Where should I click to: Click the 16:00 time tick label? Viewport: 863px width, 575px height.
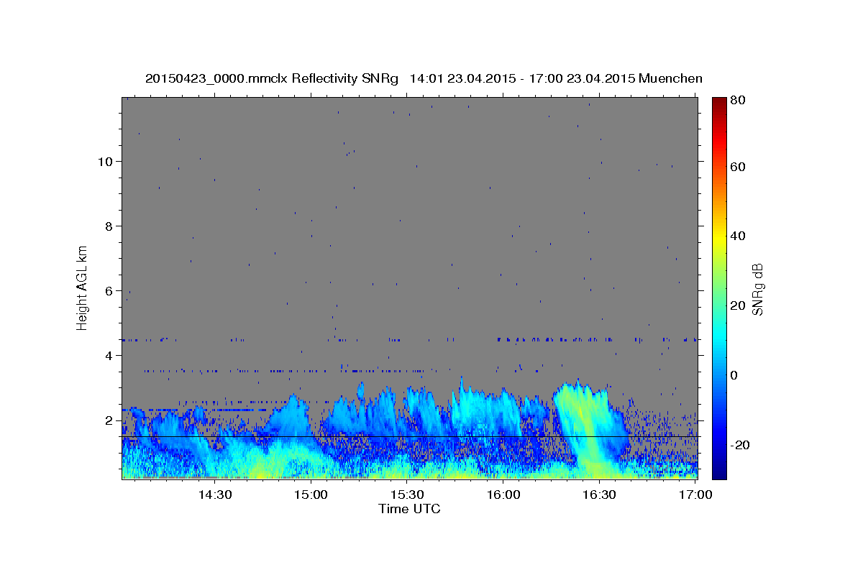503,494
